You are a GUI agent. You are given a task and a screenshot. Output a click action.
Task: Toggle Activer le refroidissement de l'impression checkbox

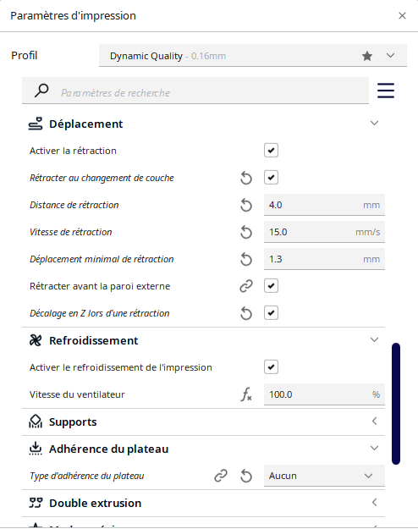pos(271,367)
